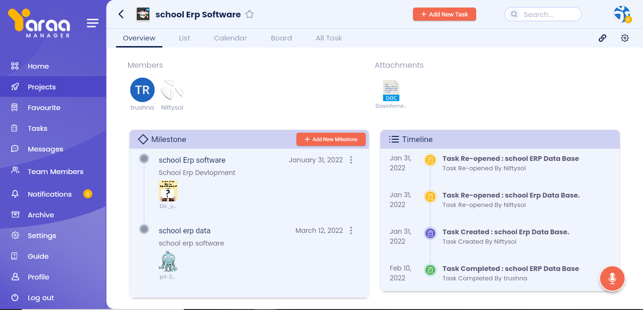Click the Search input field
This screenshot has width=643, height=310.
tap(547, 14)
